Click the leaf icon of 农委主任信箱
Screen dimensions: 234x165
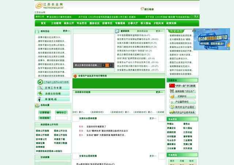coord(40,93)
